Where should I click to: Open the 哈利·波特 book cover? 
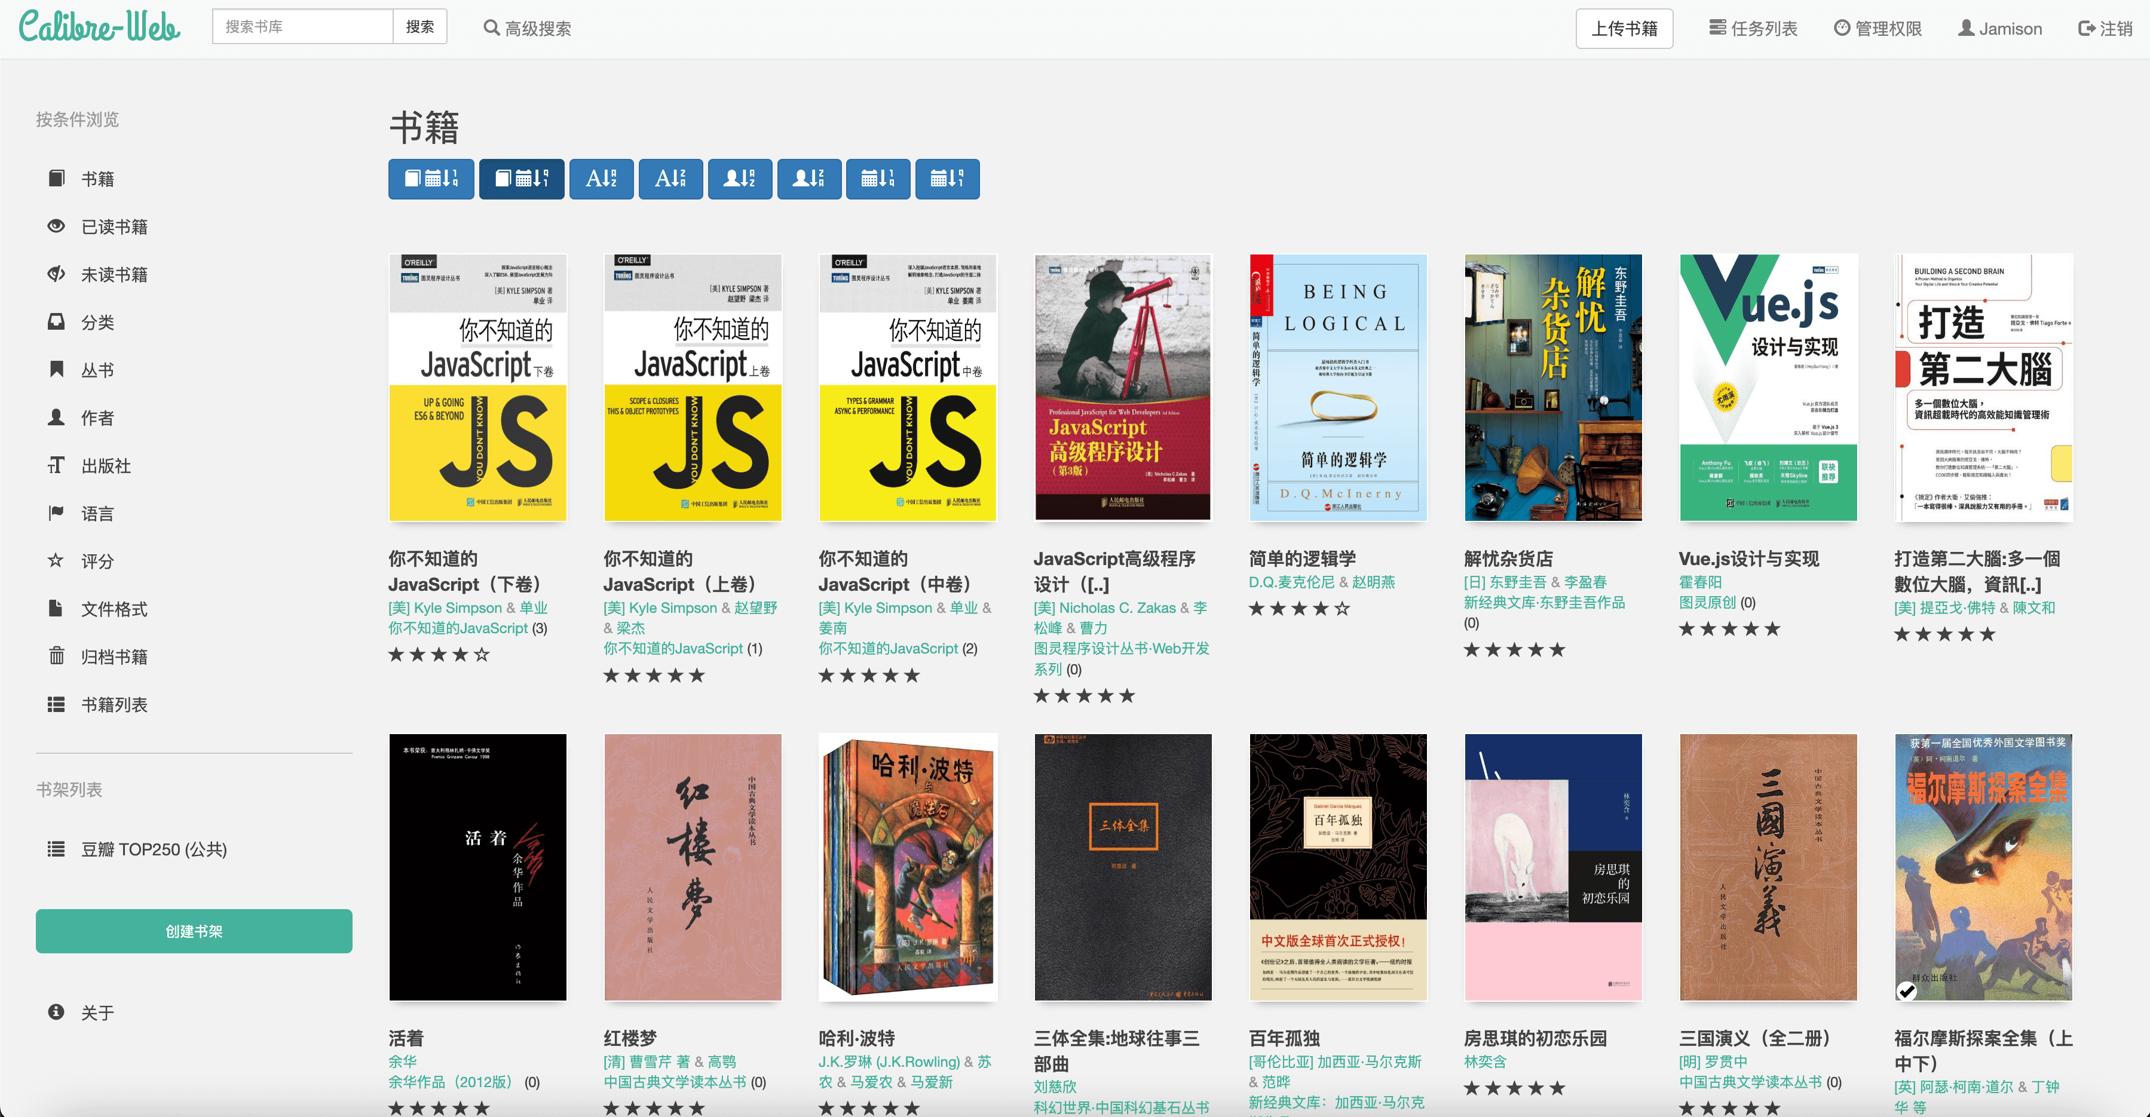click(908, 867)
